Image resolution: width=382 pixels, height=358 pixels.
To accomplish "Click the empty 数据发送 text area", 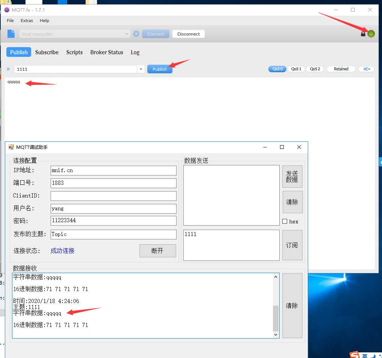I will [x=231, y=195].
